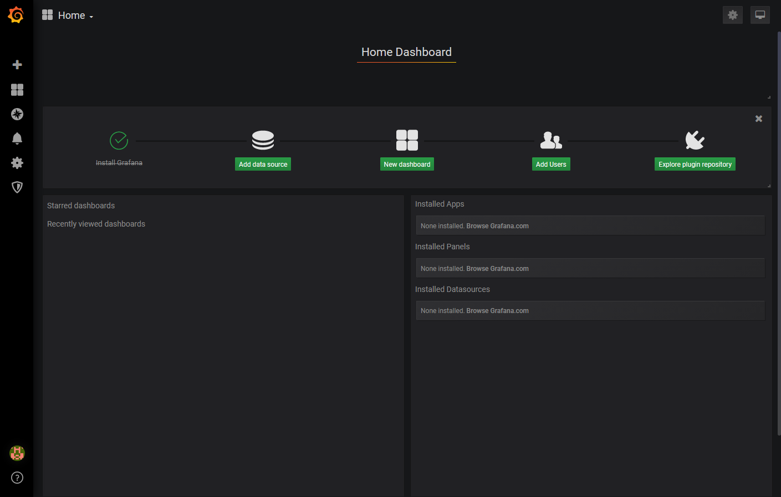Open the Dashboards grid icon in the sidebar
The height and width of the screenshot is (497, 781).
click(x=17, y=90)
